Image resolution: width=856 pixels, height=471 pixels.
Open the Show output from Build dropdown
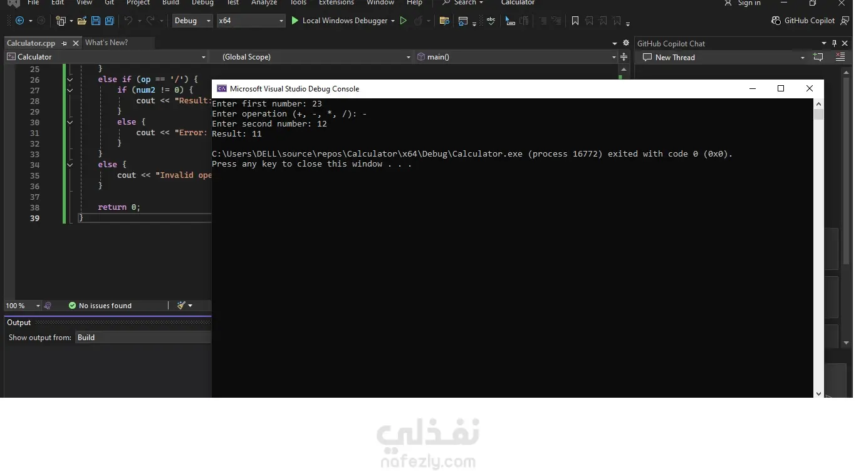coord(144,338)
